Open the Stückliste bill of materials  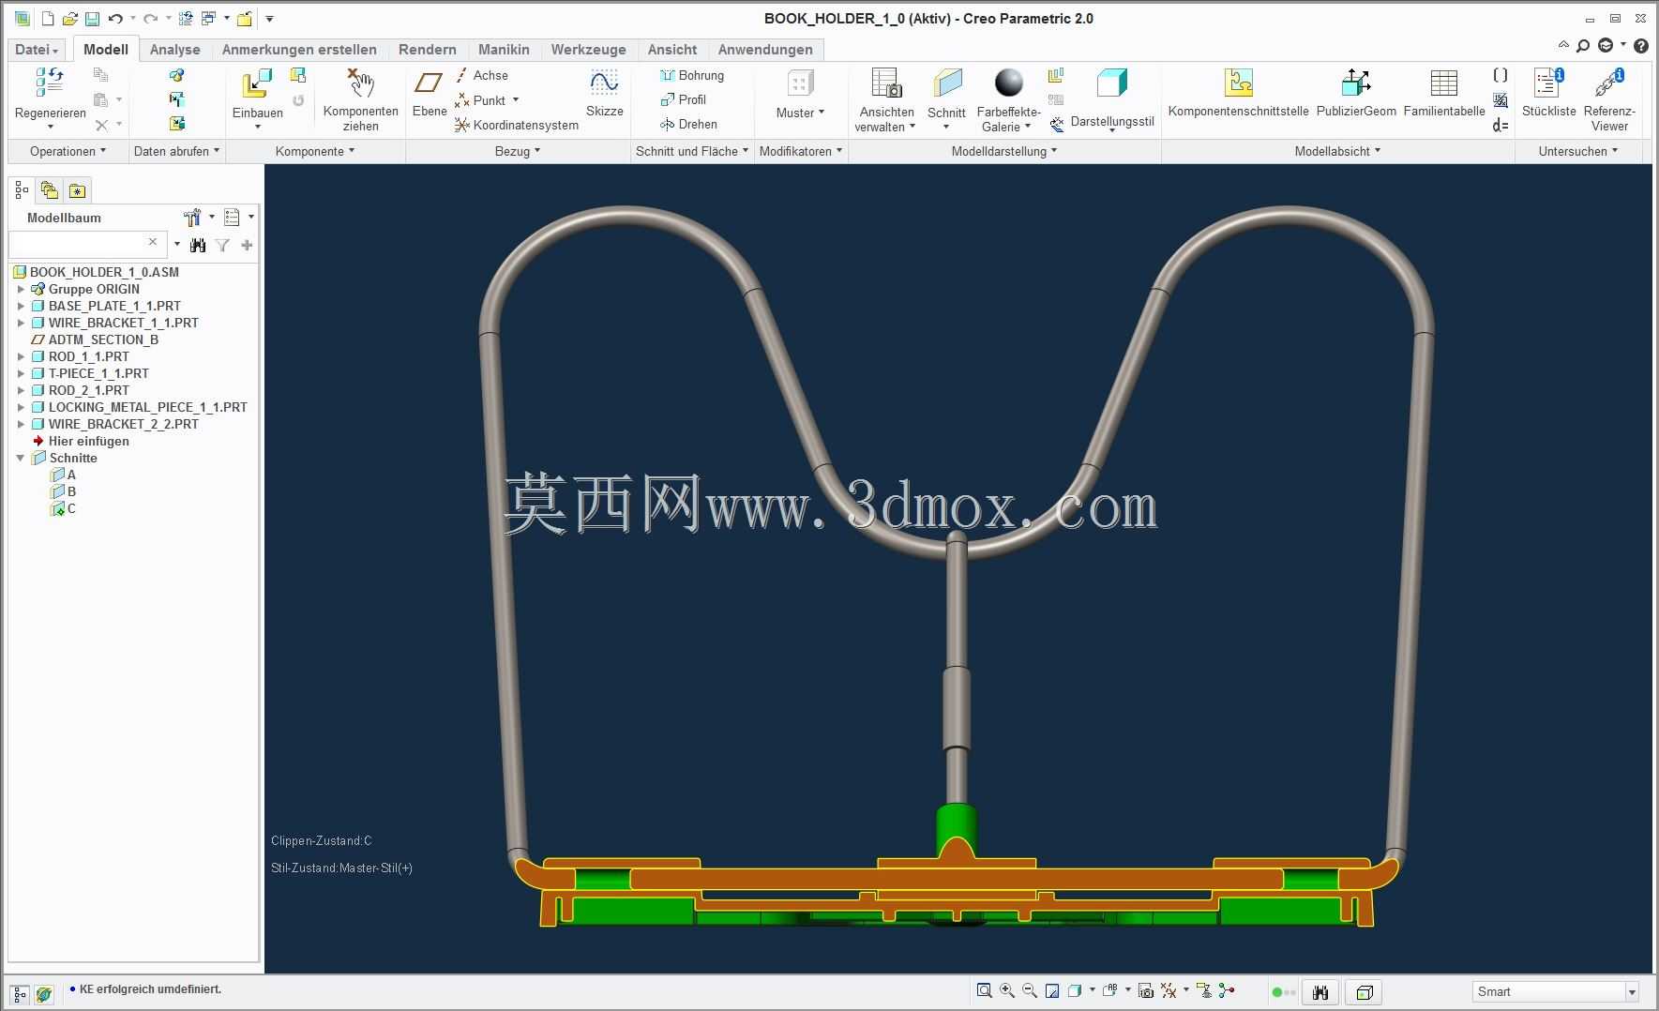pos(1548,83)
